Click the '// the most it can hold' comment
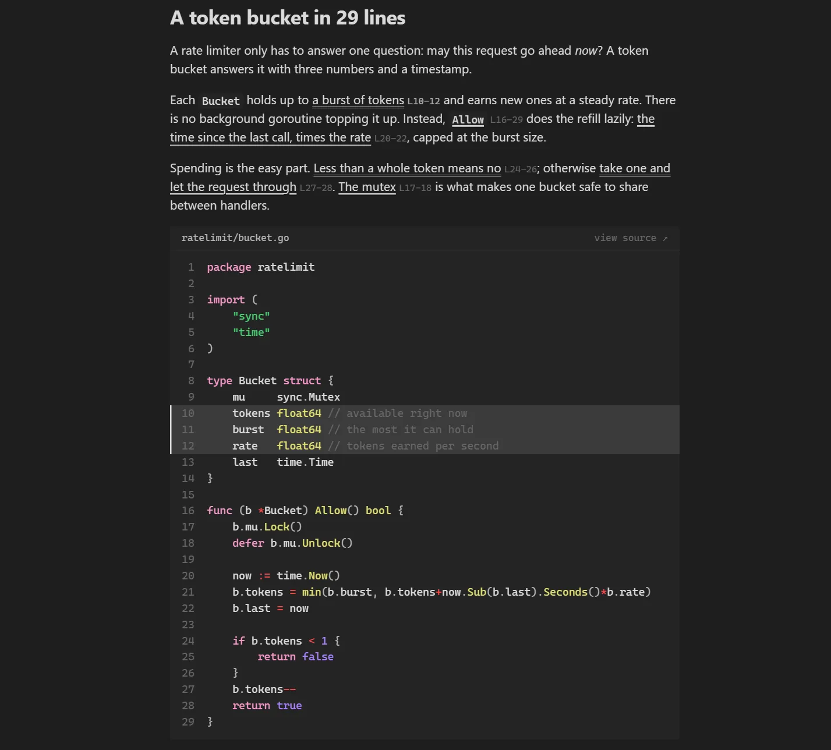This screenshot has height=750, width=831. coord(401,430)
